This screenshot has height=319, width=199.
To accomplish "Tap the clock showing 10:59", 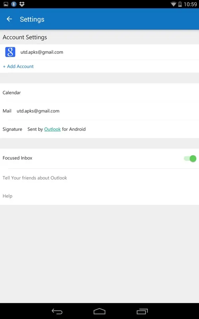I will (x=190, y=4).
